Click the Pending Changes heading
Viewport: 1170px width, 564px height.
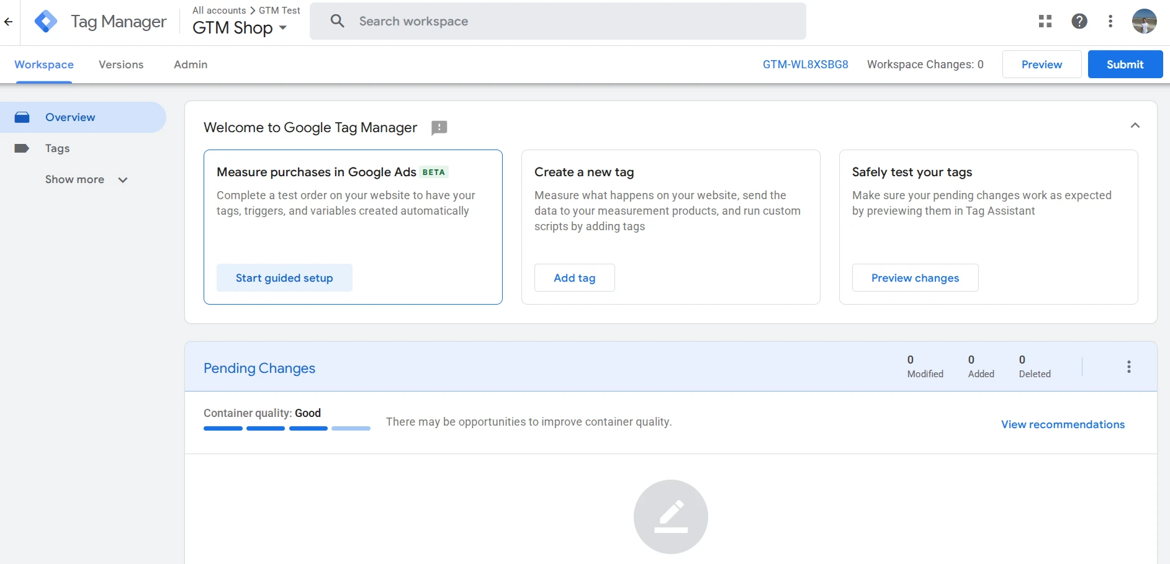point(259,368)
